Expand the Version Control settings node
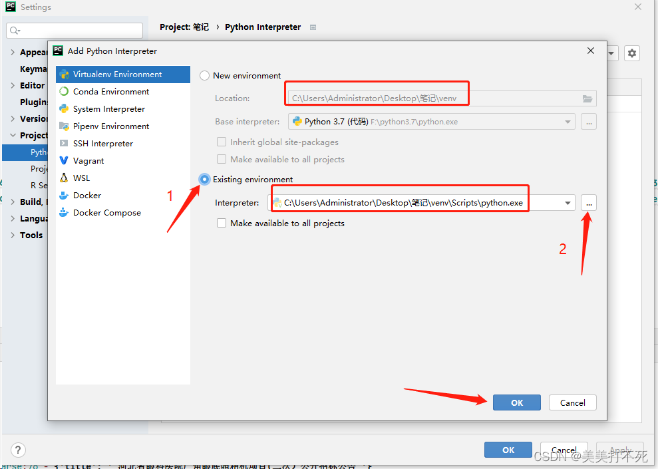 click(13, 118)
